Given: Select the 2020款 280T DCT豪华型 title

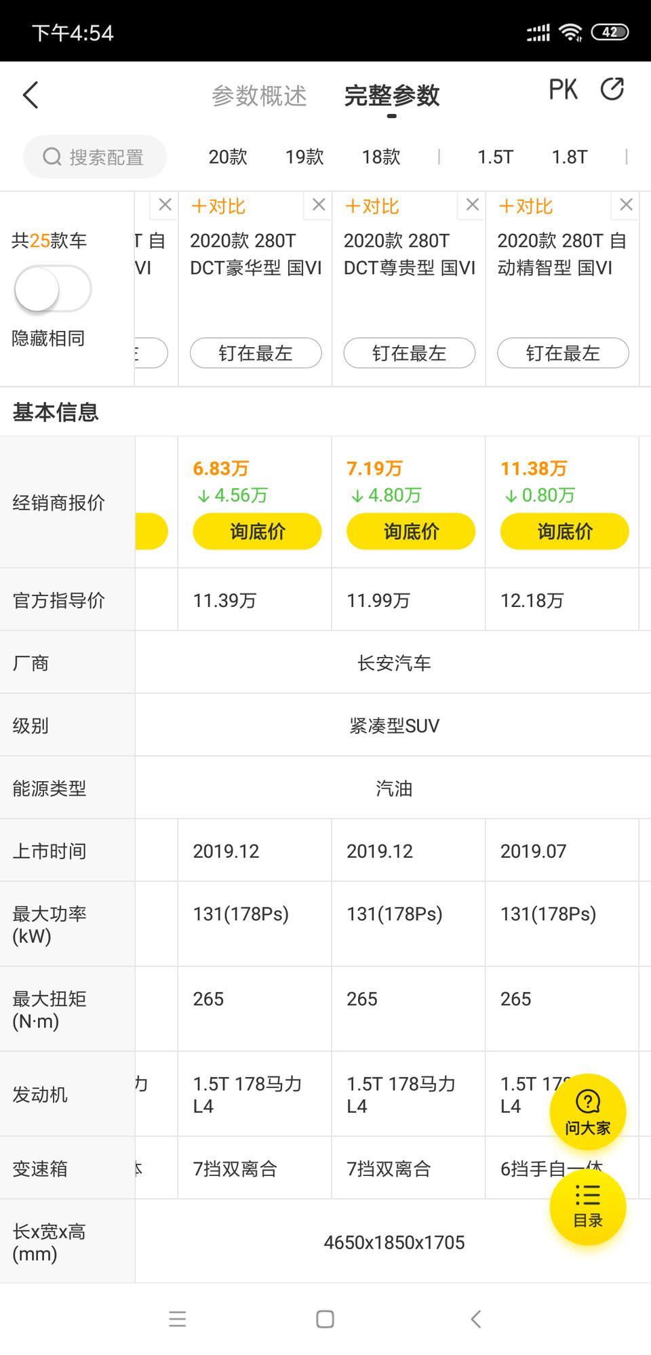Looking at the screenshot, I should click(x=256, y=254).
